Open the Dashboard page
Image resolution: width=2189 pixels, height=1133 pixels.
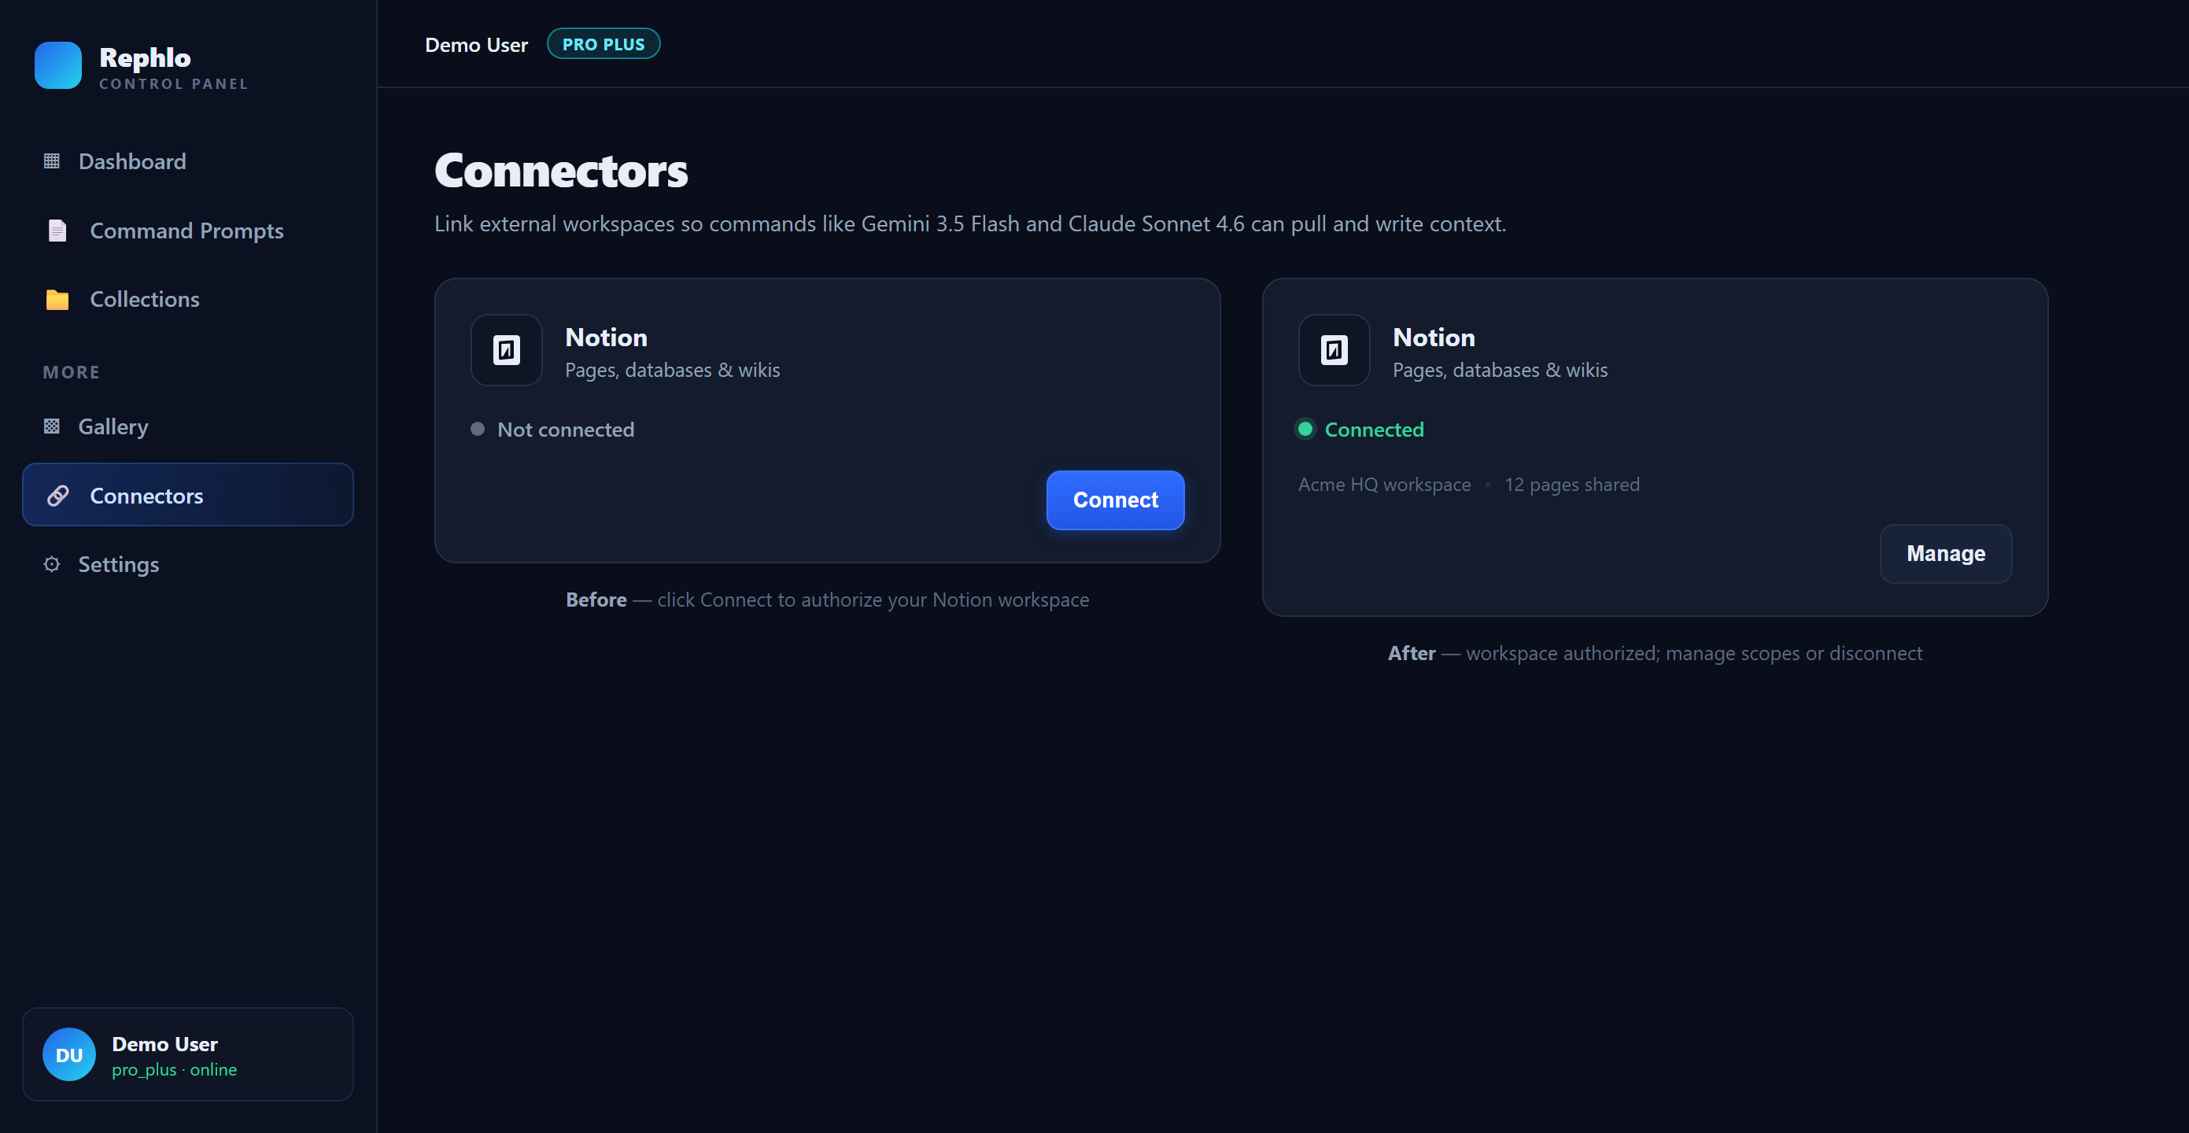(188, 161)
